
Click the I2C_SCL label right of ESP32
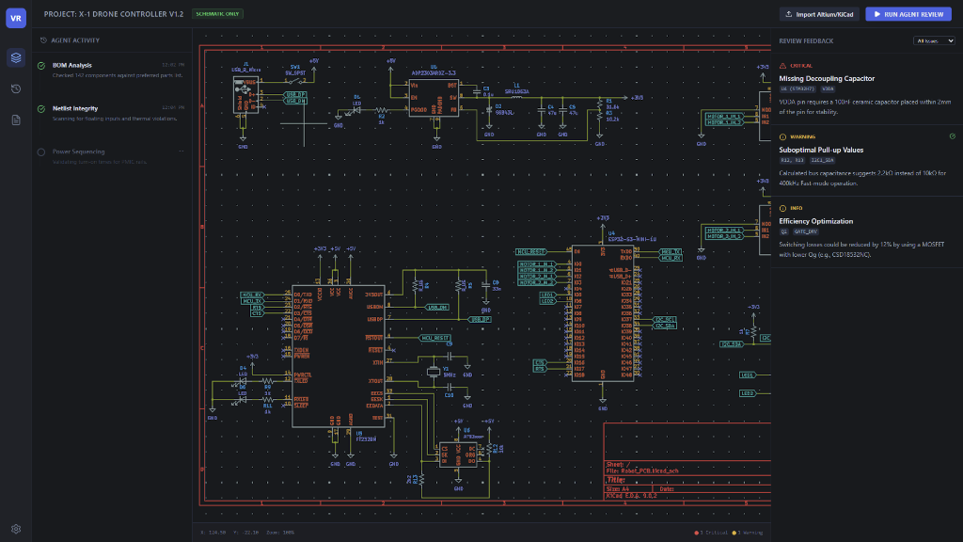pyautogui.click(x=665, y=320)
